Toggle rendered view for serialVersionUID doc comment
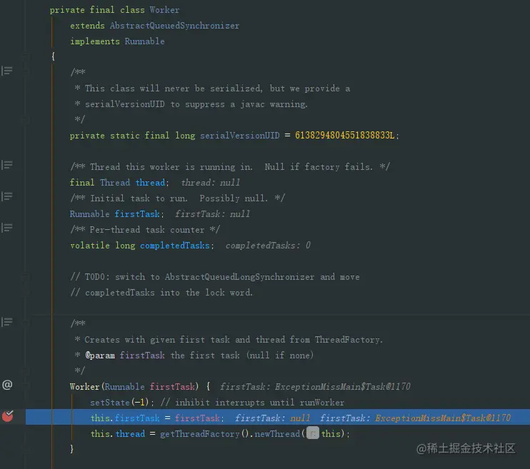Viewport: 530px width, 469px height. point(6,71)
